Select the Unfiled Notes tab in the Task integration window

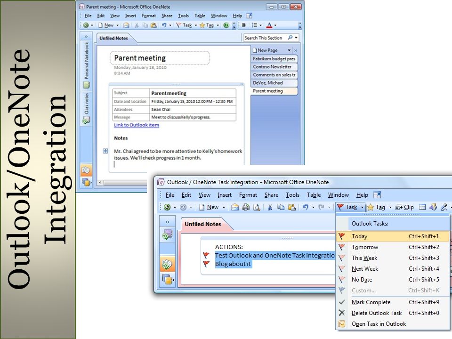pyautogui.click(x=202, y=224)
